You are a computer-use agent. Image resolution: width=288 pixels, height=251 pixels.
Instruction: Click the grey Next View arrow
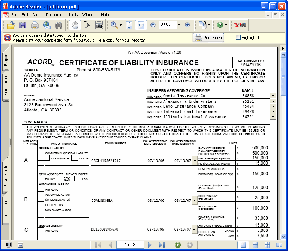point(189,245)
